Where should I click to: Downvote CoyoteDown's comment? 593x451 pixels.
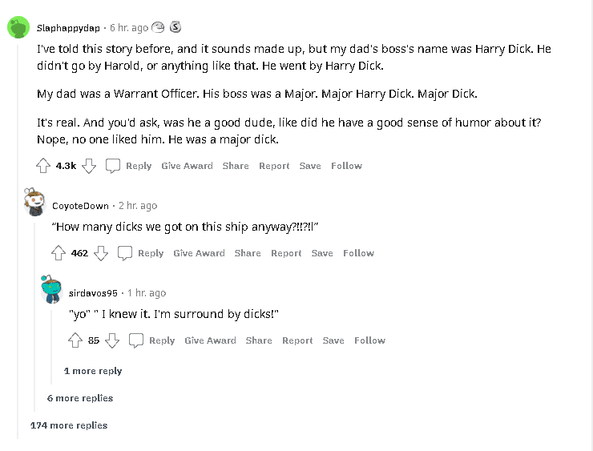[x=101, y=253]
